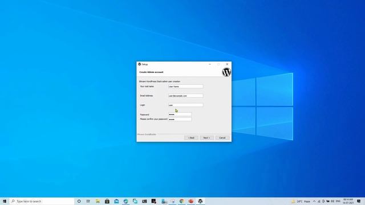
Task: Click the weather widget showing Haze
Action: tap(301, 201)
